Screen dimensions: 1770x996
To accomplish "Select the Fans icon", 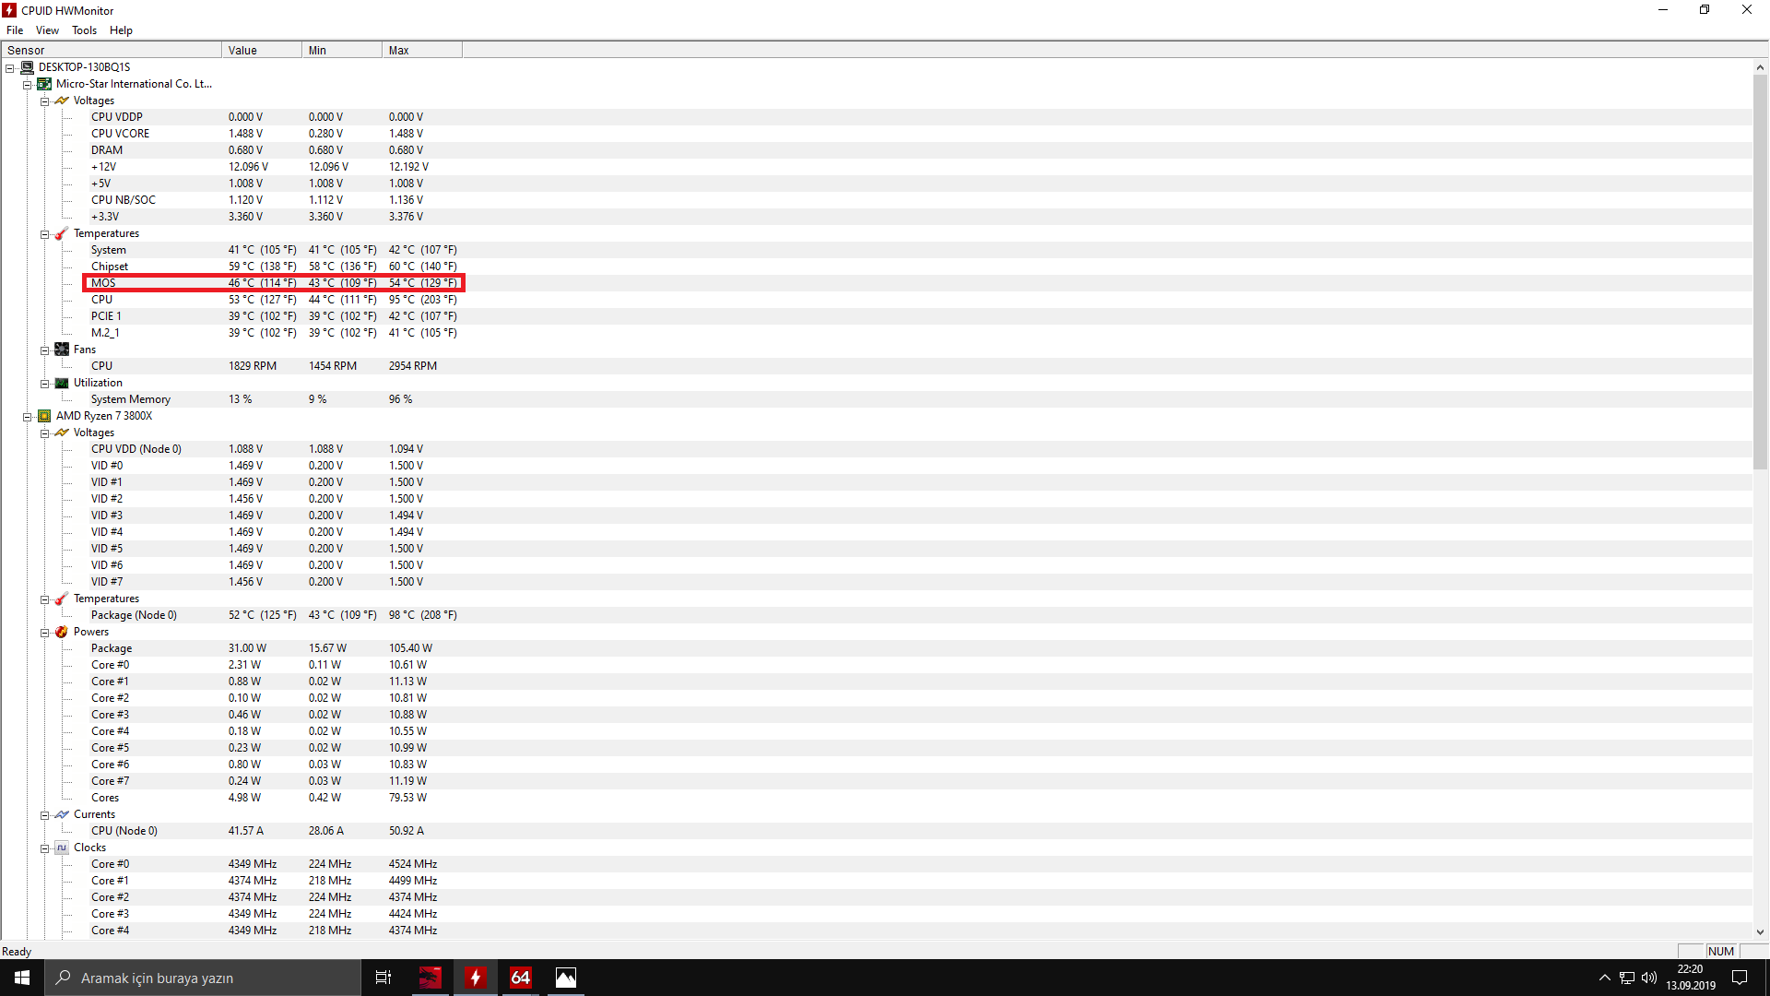I will coord(62,349).
